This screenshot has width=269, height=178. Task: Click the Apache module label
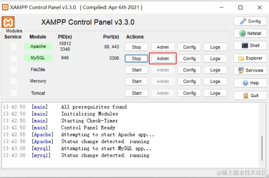point(38,47)
